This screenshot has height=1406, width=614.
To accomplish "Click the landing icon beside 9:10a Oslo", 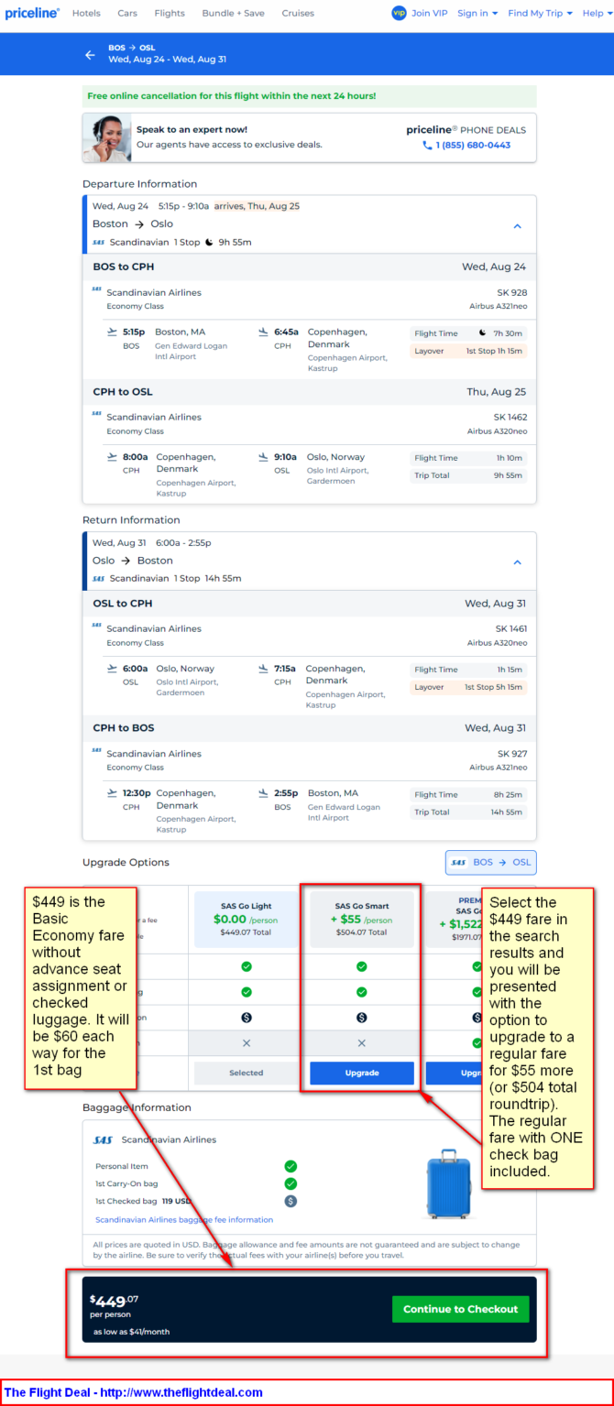I will point(264,456).
